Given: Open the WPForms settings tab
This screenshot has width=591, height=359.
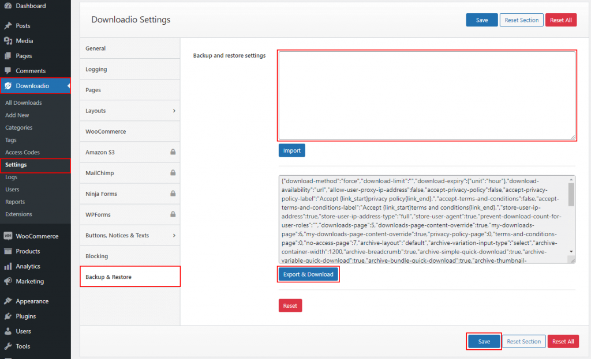Looking at the screenshot, I should pos(130,214).
